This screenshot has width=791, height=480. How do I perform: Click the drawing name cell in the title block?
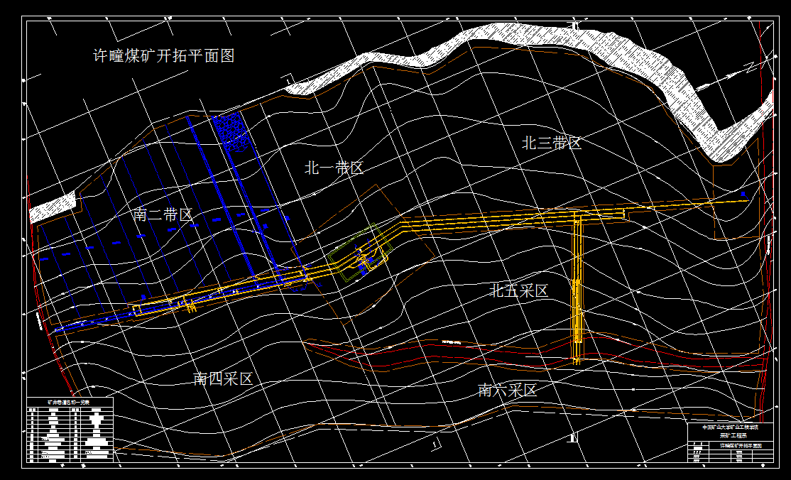click(x=740, y=446)
